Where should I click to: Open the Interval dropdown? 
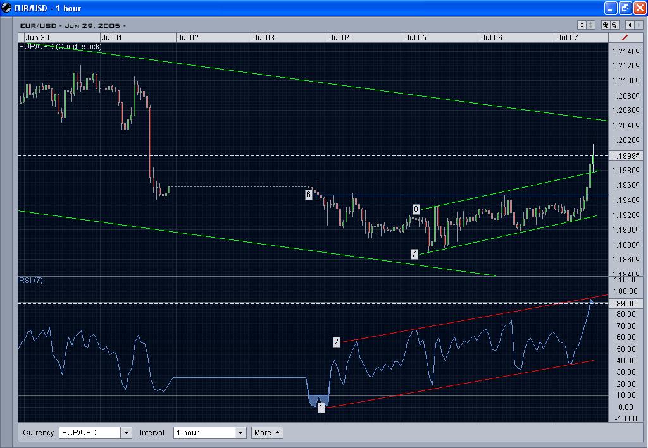click(240, 432)
